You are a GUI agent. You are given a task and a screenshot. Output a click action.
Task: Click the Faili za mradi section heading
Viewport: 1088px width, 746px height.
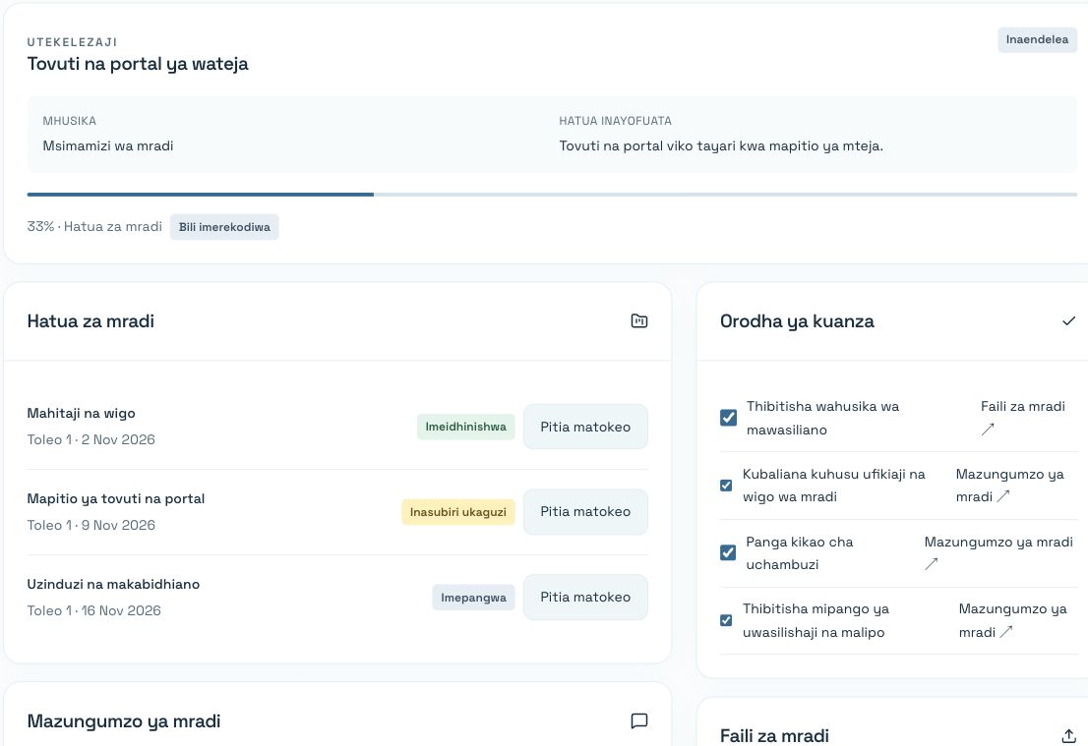coord(774,735)
